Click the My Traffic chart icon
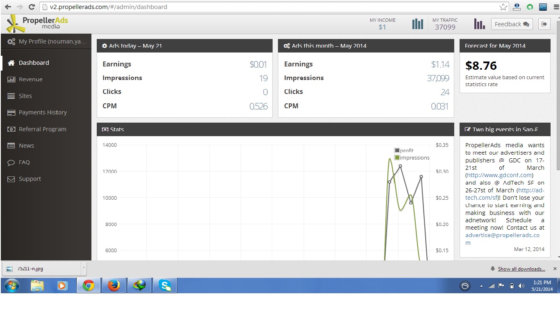The width and height of the screenshot is (560, 315). [x=479, y=24]
